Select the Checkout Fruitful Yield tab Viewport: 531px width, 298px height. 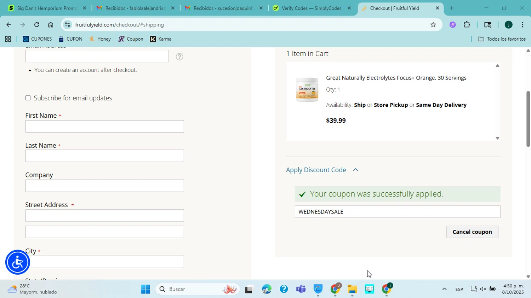coord(400,8)
